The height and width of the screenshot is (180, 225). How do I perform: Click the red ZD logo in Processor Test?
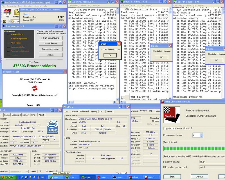35,88
